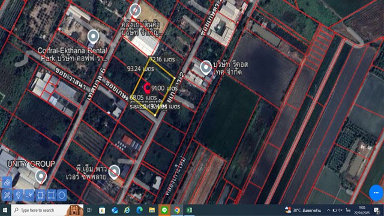Select the UNITY GROUP place marker

pyautogui.click(x=41, y=177)
